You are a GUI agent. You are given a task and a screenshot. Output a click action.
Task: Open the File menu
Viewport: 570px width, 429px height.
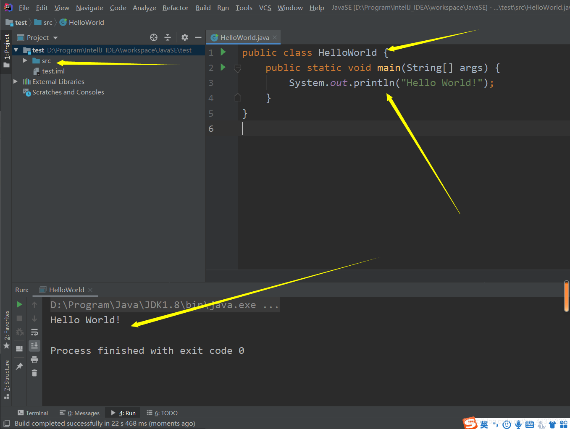click(24, 8)
